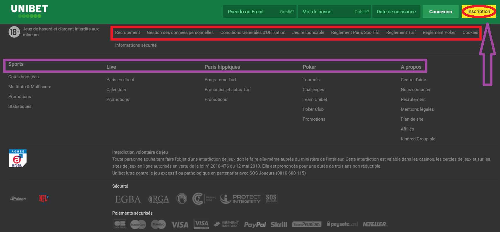Open Nous contacter link
The height and width of the screenshot is (232, 500).
(416, 90)
